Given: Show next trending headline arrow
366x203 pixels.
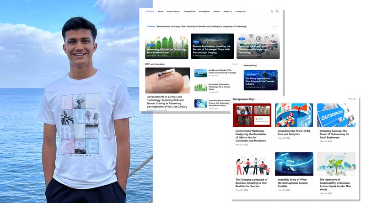Looking at the screenshot, I should click(276, 26).
